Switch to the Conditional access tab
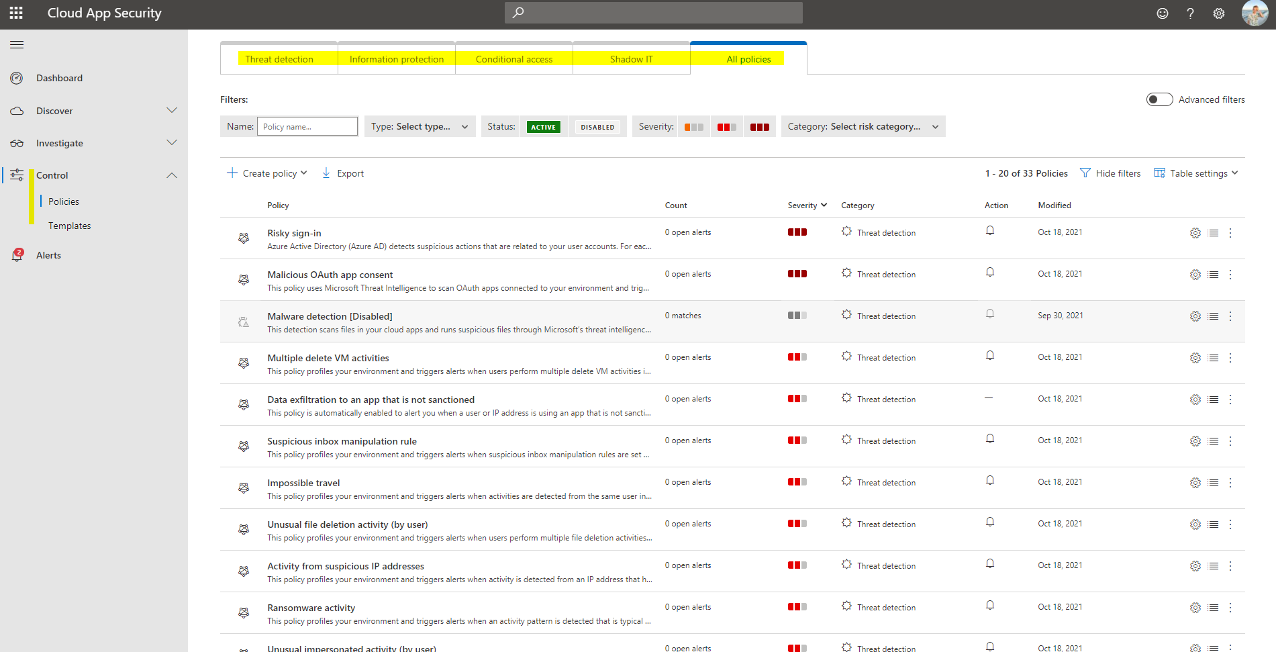This screenshot has width=1276, height=652. tap(514, 59)
